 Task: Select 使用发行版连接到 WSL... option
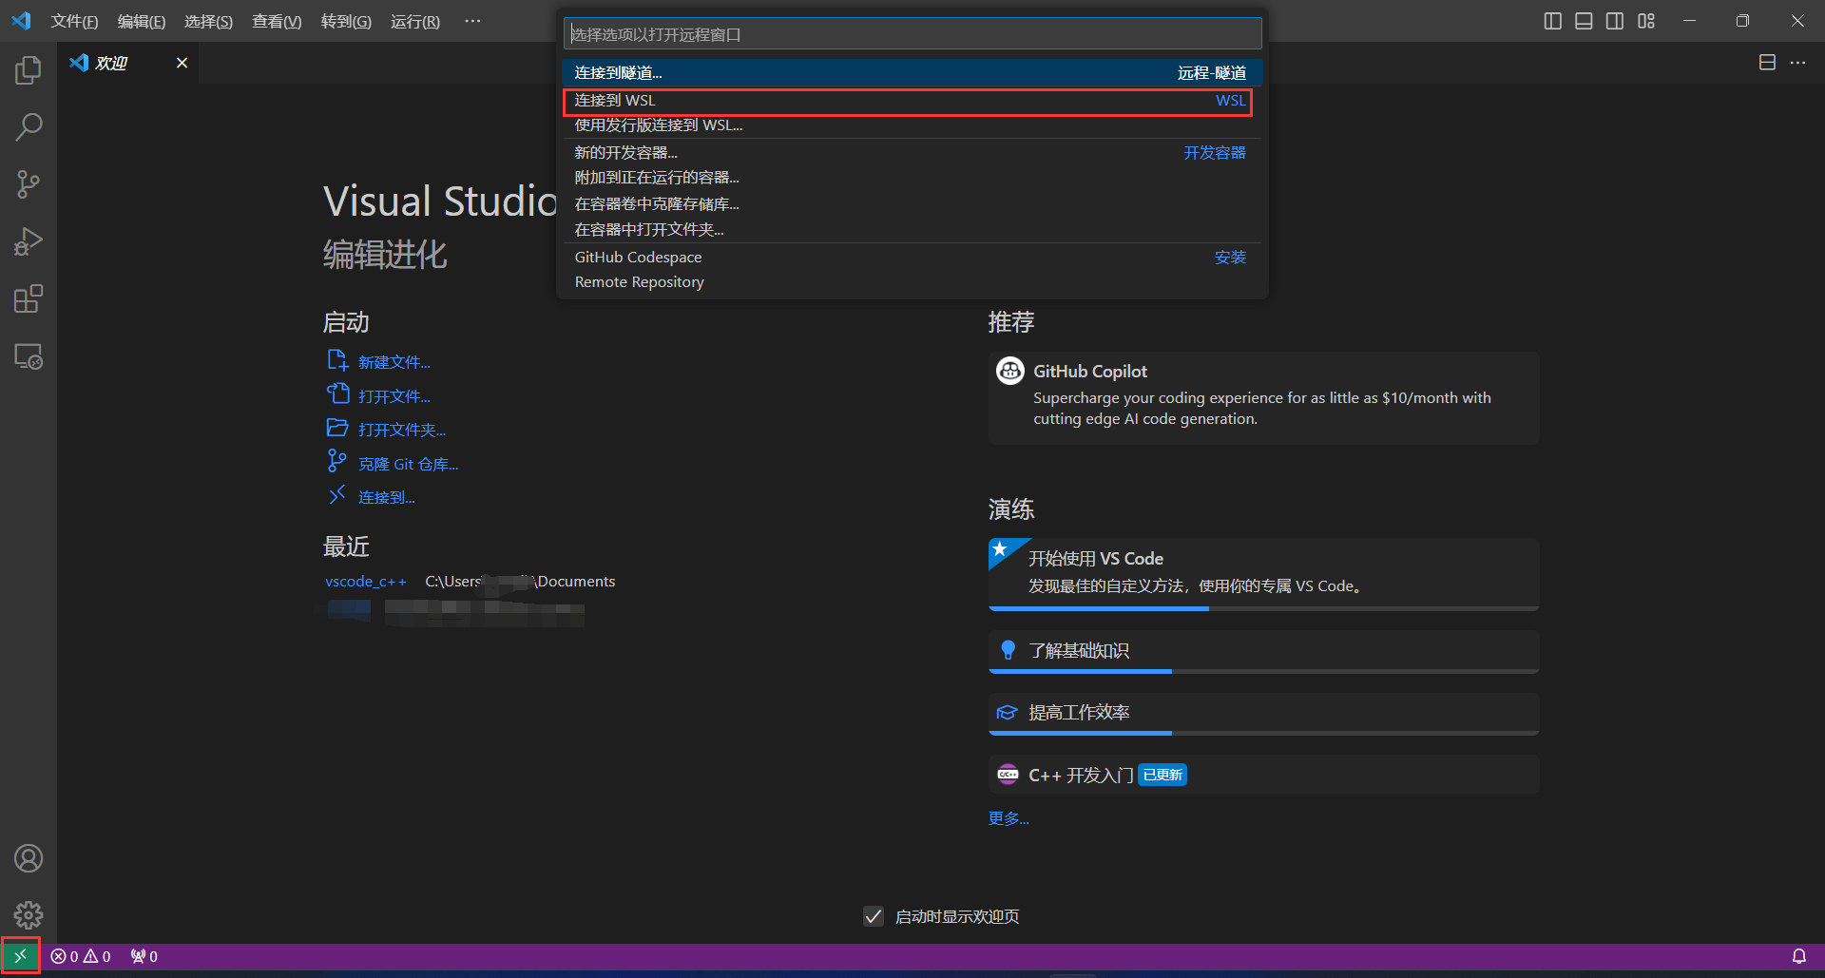pos(912,125)
